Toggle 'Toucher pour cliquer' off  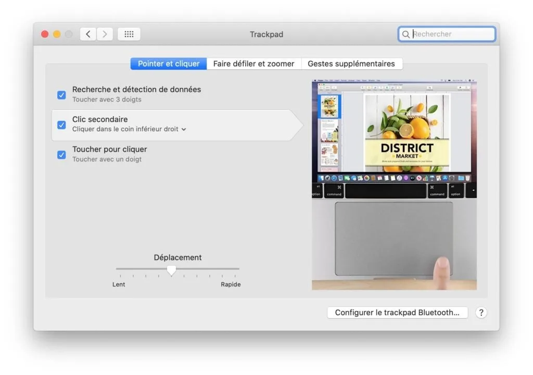coord(61,154)
